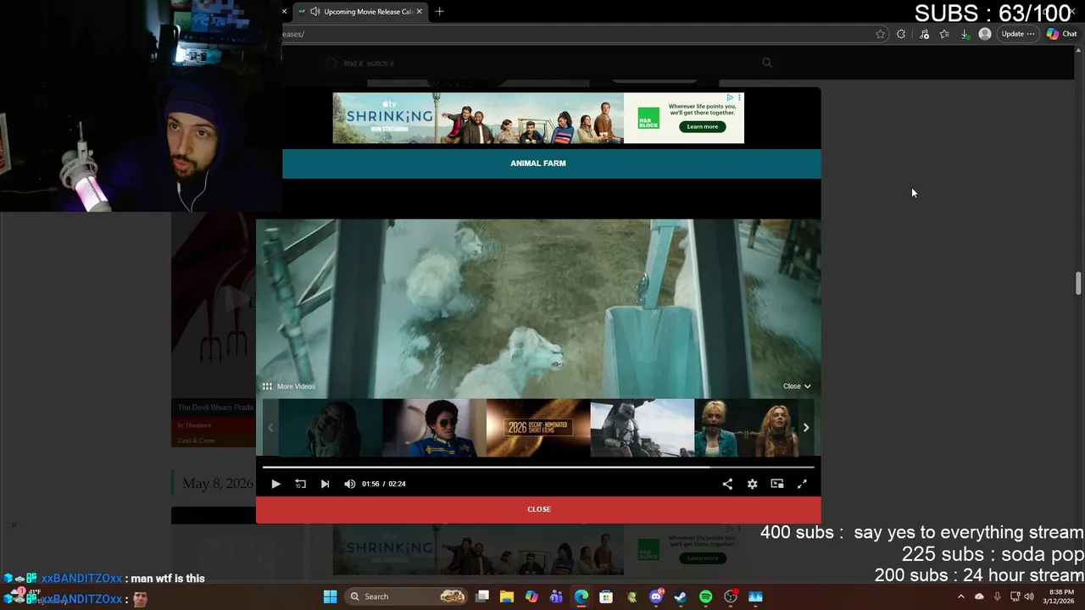Image resolution: width=1085 pixels, height=610 pixels.
Task: Click the microphone tray icon
Action: pyautogui.click(x=997, y=596)
